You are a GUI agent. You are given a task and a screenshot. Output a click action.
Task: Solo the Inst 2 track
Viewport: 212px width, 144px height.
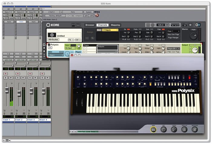(18, 78)
